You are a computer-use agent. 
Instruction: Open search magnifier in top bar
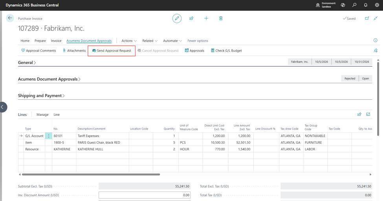click(354, 5)
